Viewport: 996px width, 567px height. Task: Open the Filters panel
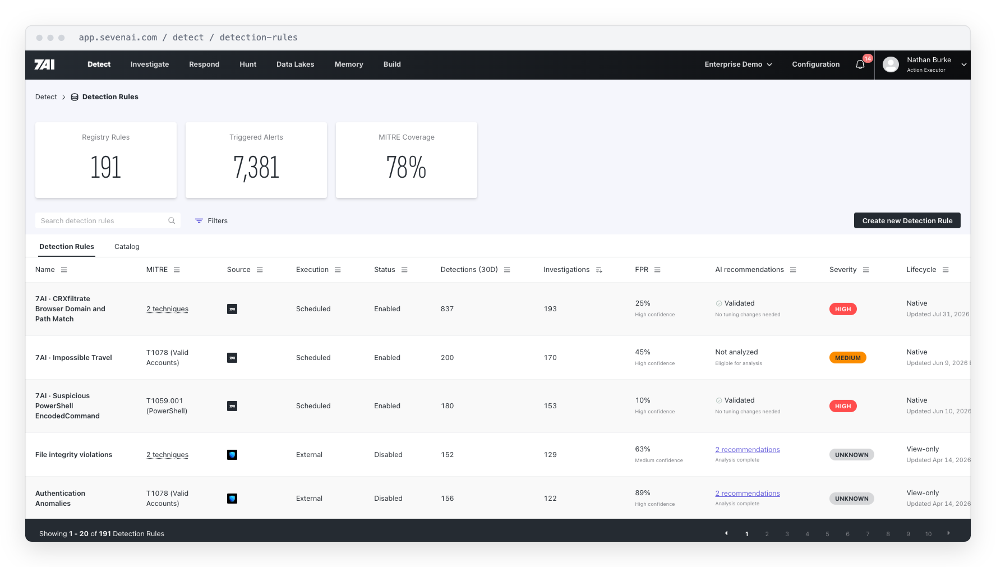(211, 221)
